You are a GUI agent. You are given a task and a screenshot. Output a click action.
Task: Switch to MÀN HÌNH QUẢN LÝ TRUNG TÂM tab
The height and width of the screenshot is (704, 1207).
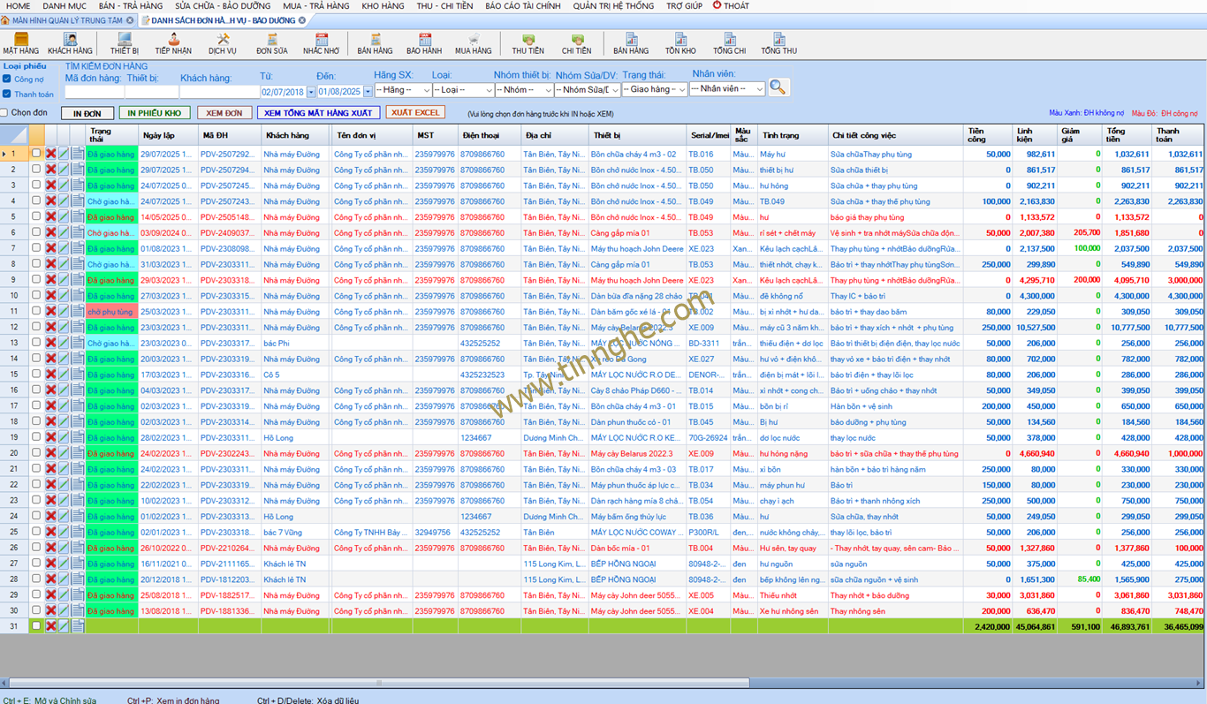pyautogui.click(x=67, y=20)
